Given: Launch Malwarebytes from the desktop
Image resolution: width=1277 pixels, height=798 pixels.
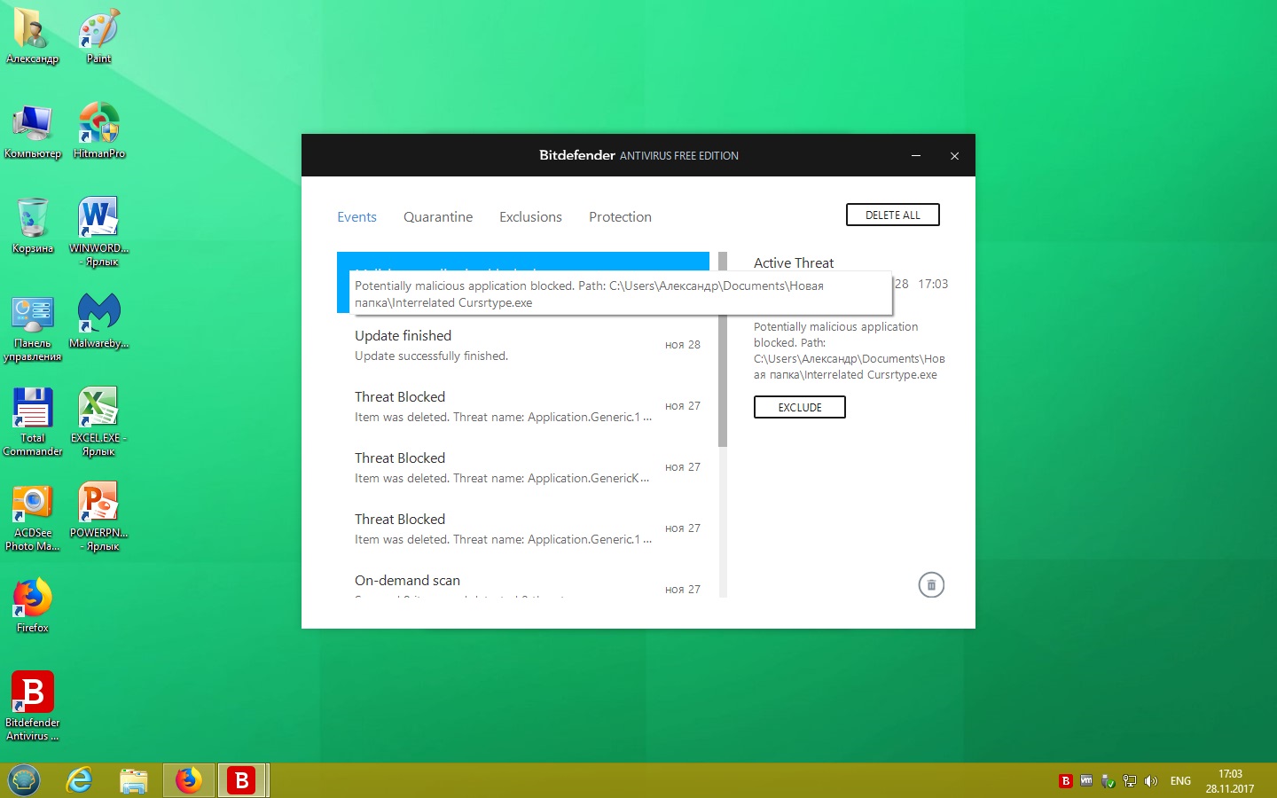Looking at the screenshot, I should click(98, 321).
